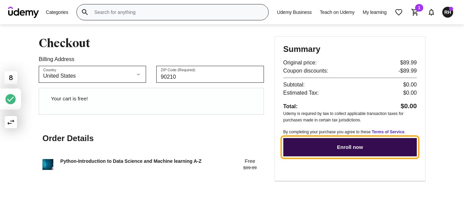Screen dimensions: 464x213
Task: Open the notifications bell icon
Action: [431, 12]
